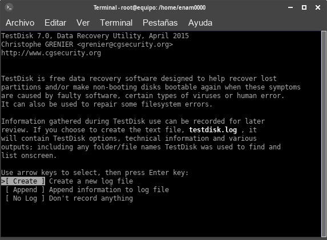
Task: Open the Terminal menu
Action: click(116, 23)
